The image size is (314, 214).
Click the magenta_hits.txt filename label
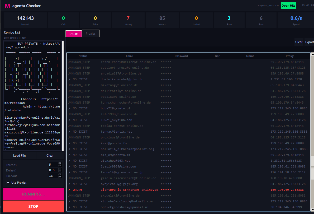(268, 6)
